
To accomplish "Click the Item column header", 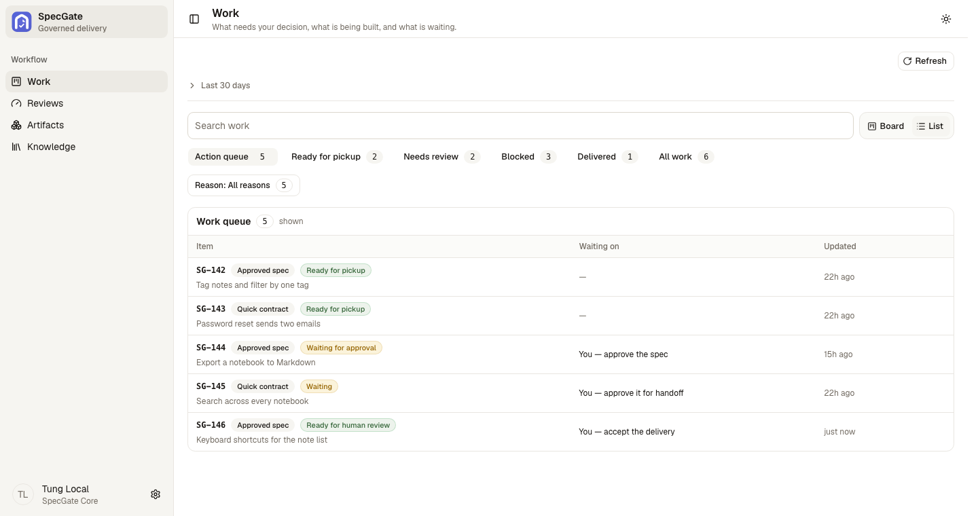I will click(204, 246).
